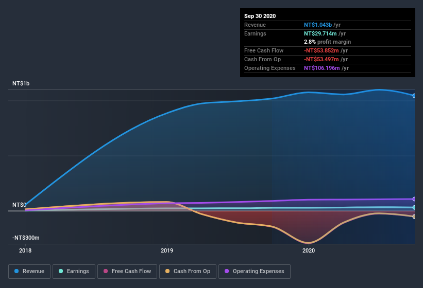Click the -NT$53.852m free cash flow value

pos(322,50)
